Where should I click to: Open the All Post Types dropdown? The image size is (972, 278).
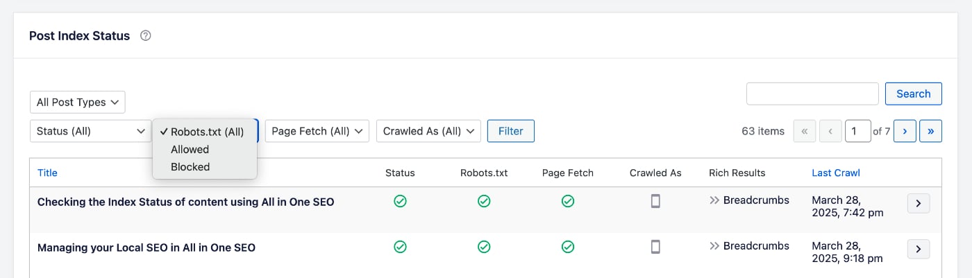(78, 102)
